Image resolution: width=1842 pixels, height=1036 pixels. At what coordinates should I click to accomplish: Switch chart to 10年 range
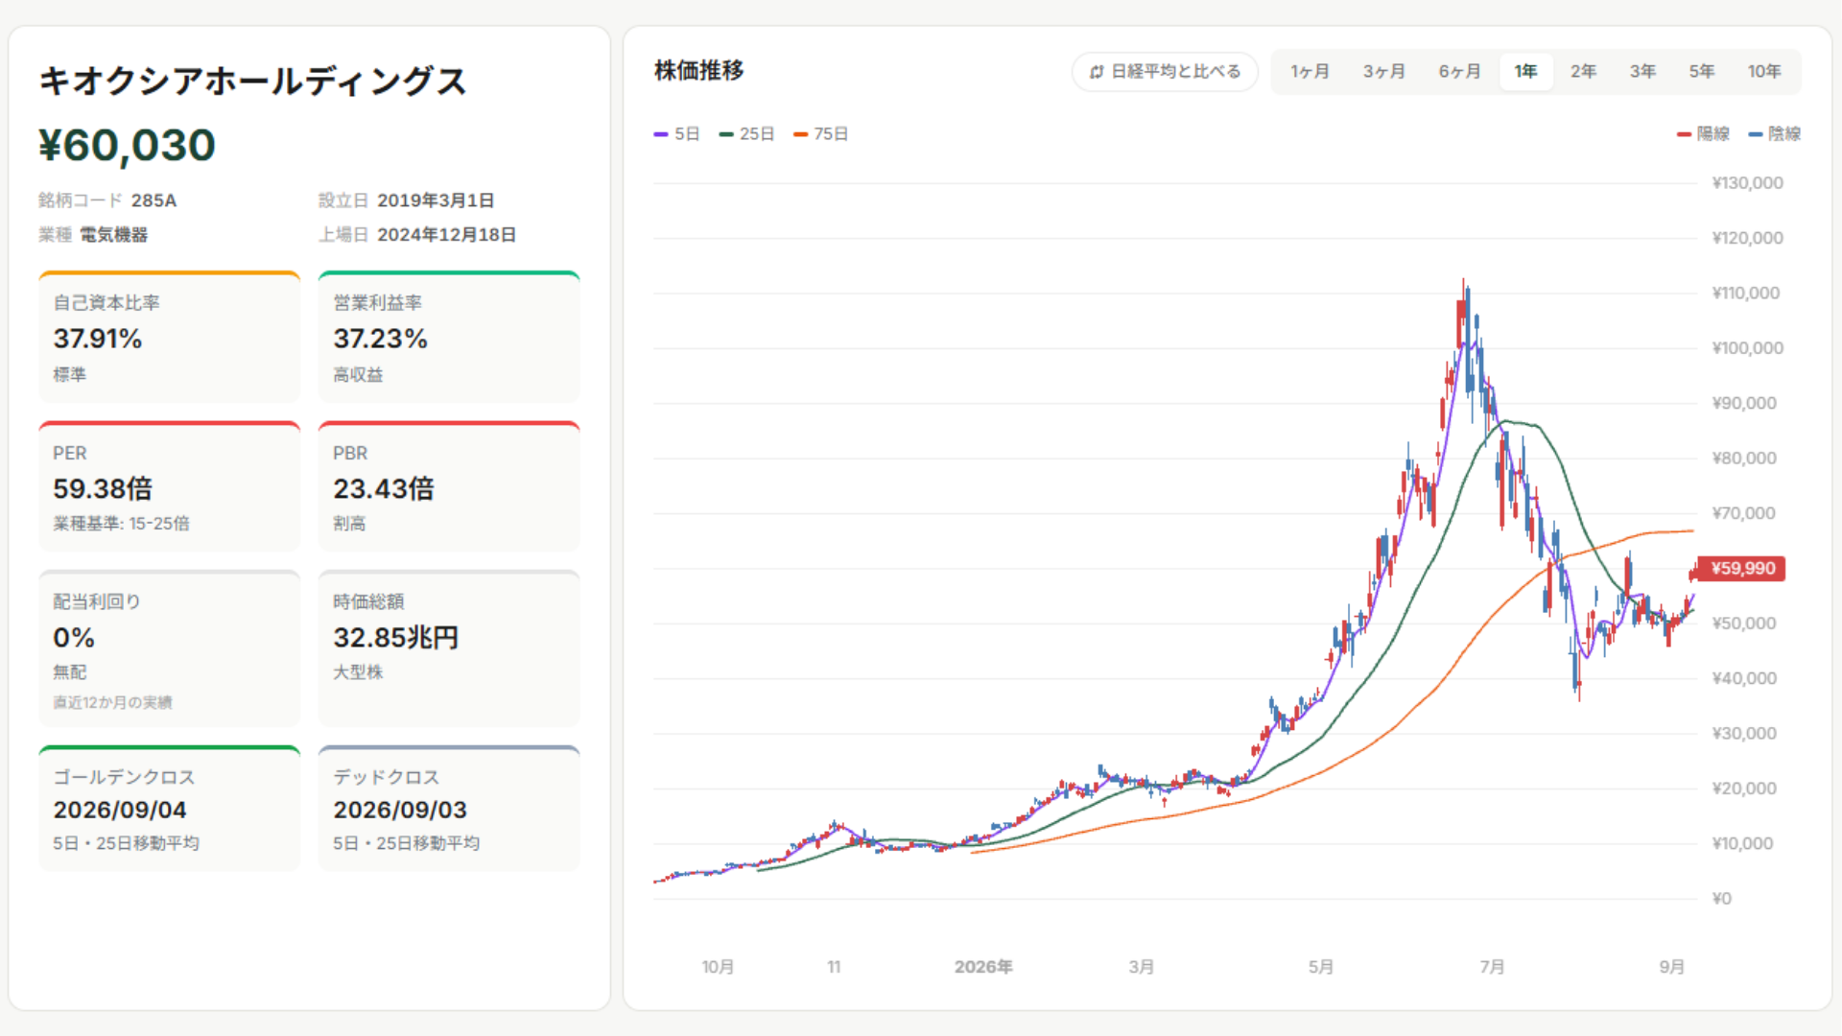(1764, 72)
